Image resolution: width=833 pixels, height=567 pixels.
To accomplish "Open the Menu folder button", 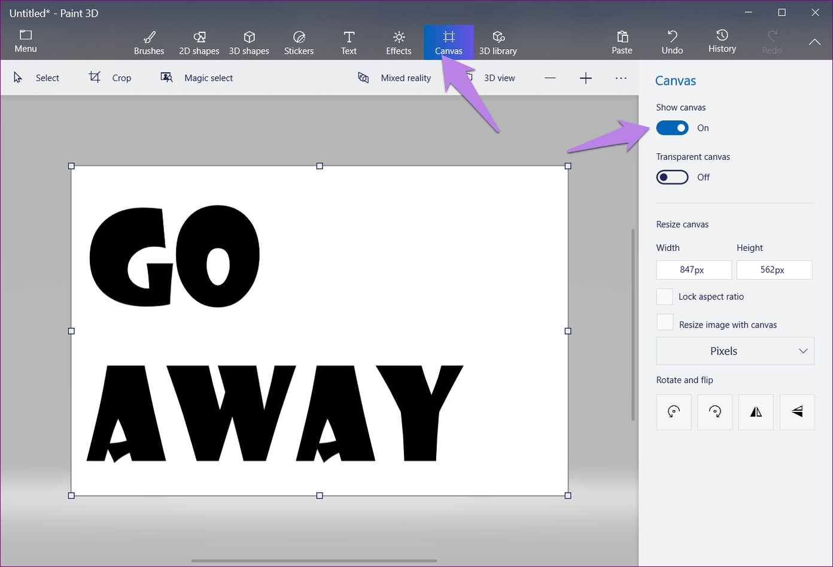I will (x=26, y=41).
